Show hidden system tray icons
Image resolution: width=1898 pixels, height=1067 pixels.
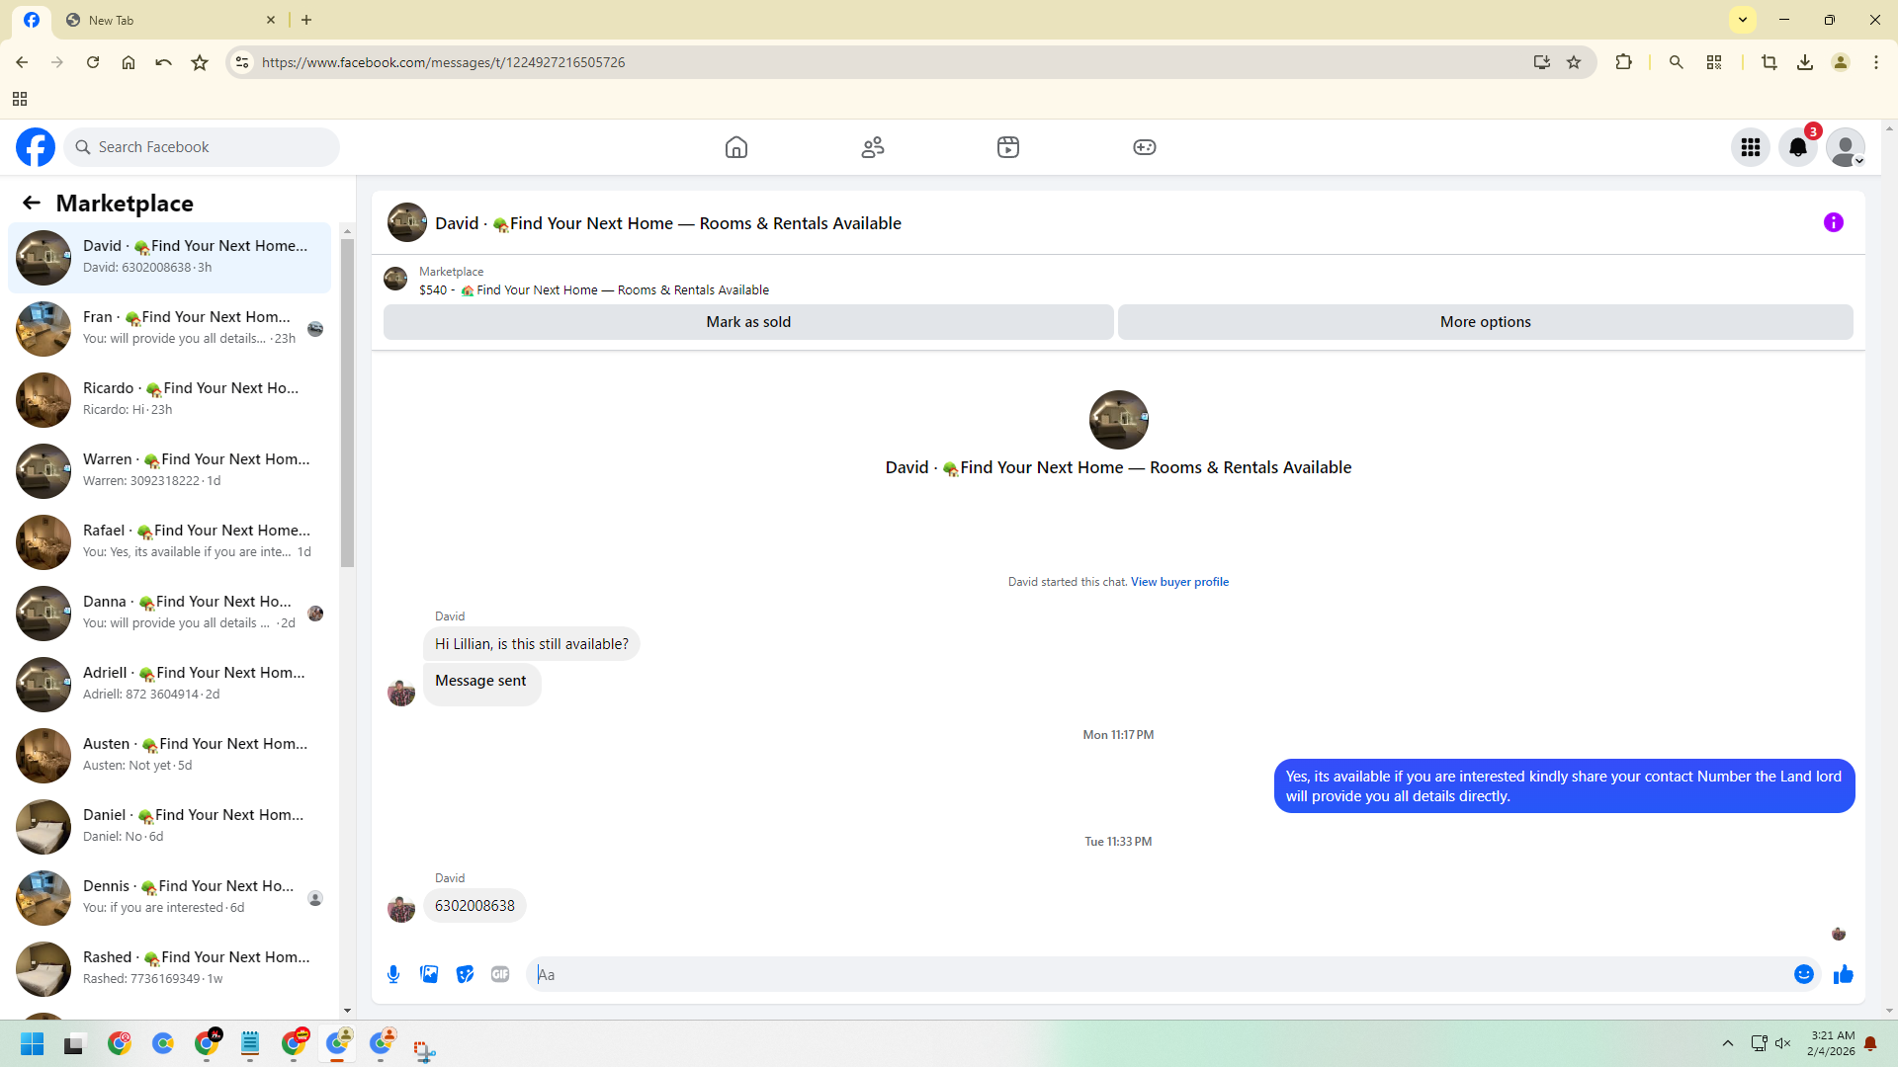pos(1727,1043)
